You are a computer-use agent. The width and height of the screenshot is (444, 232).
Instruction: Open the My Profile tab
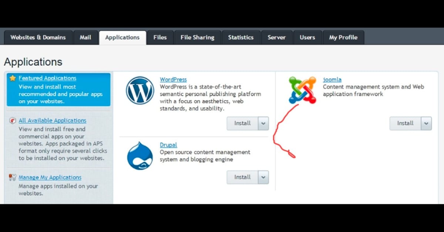[343, 38]
